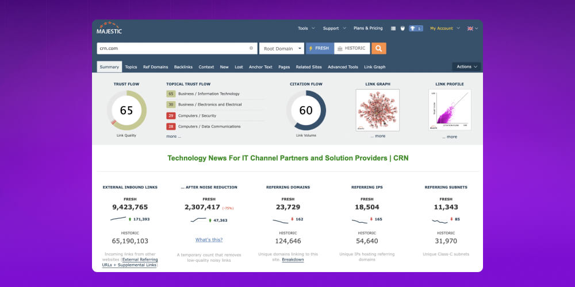Click the UK flag language icon
The width and height of the screenshot is (575, 287).
coord(470,28)
